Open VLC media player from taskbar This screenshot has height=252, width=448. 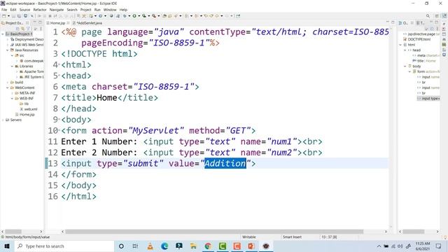pos(150,246)
